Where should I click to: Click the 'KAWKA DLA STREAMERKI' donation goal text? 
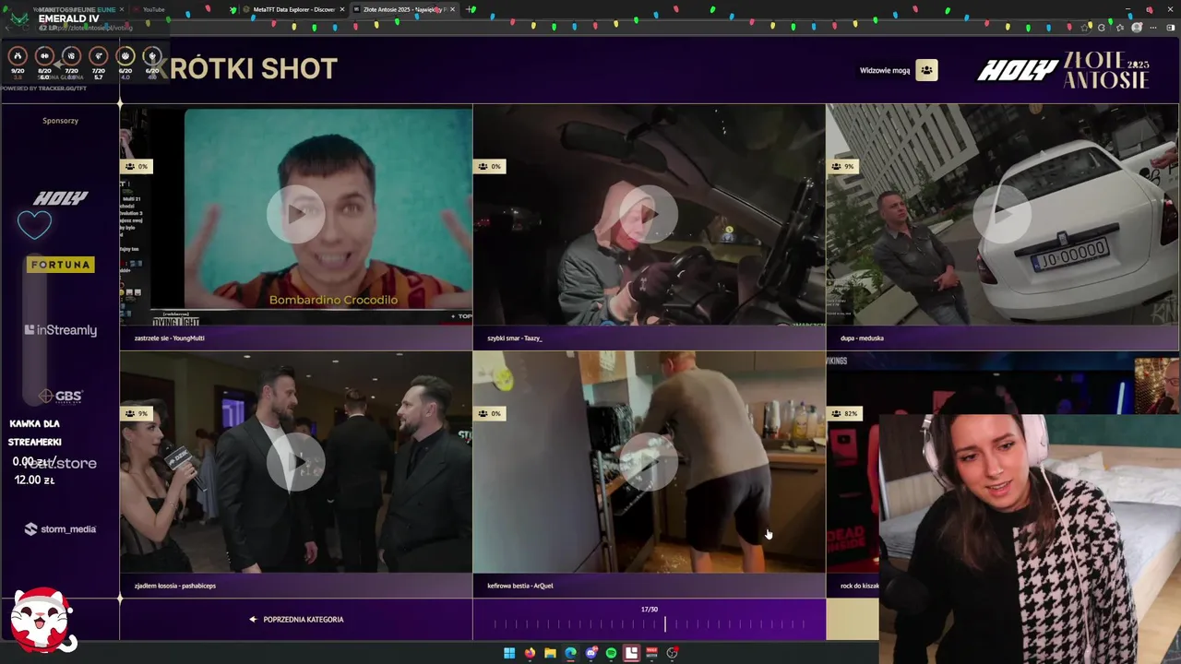tap(35, 433)
